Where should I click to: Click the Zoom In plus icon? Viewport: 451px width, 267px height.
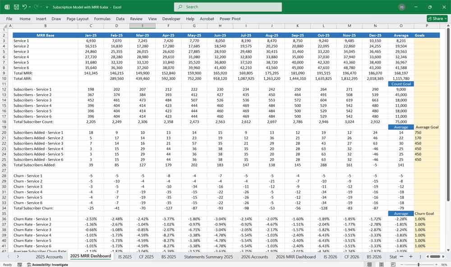click(437, 264)
